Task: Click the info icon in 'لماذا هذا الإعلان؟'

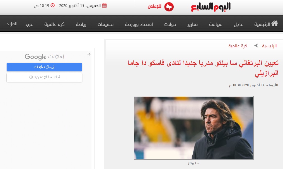Action: tap(31, 77)
